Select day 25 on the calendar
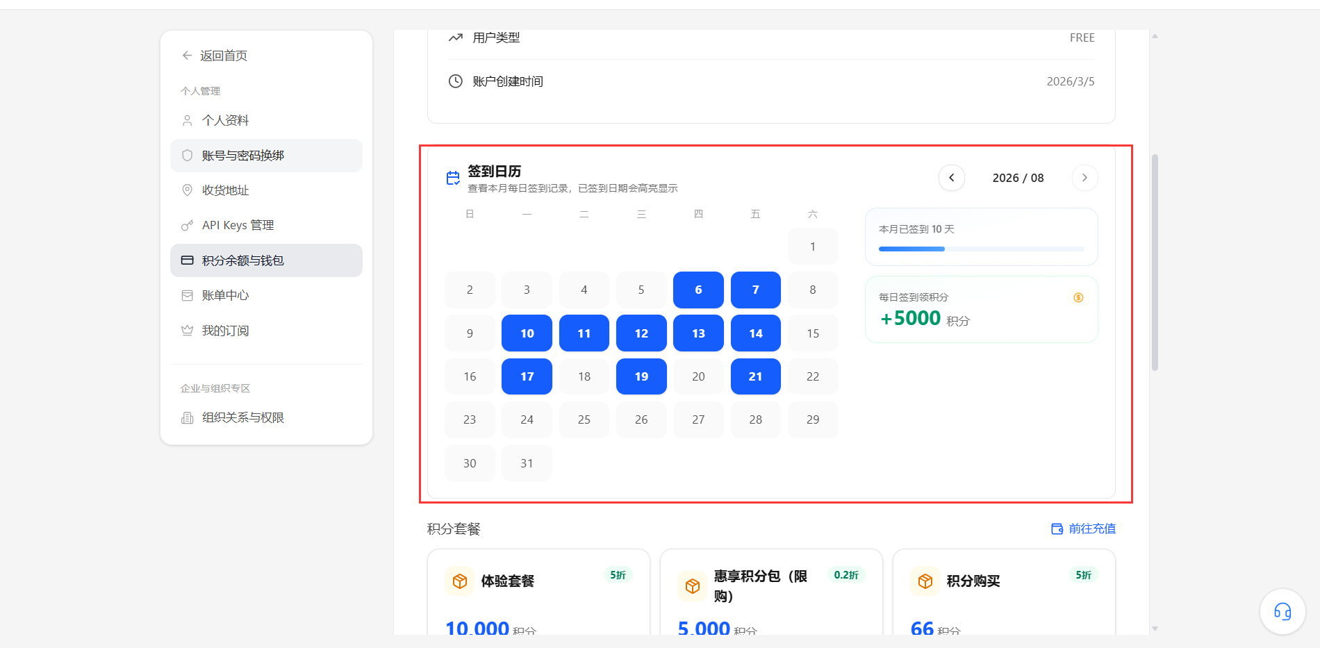 coord(584,419)
